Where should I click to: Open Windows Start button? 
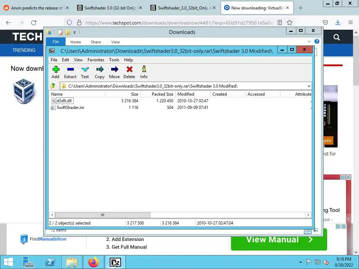pos(8,262)
